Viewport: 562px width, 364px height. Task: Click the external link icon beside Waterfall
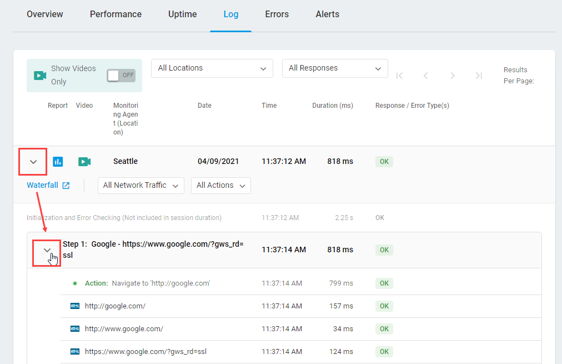[66, 186]
